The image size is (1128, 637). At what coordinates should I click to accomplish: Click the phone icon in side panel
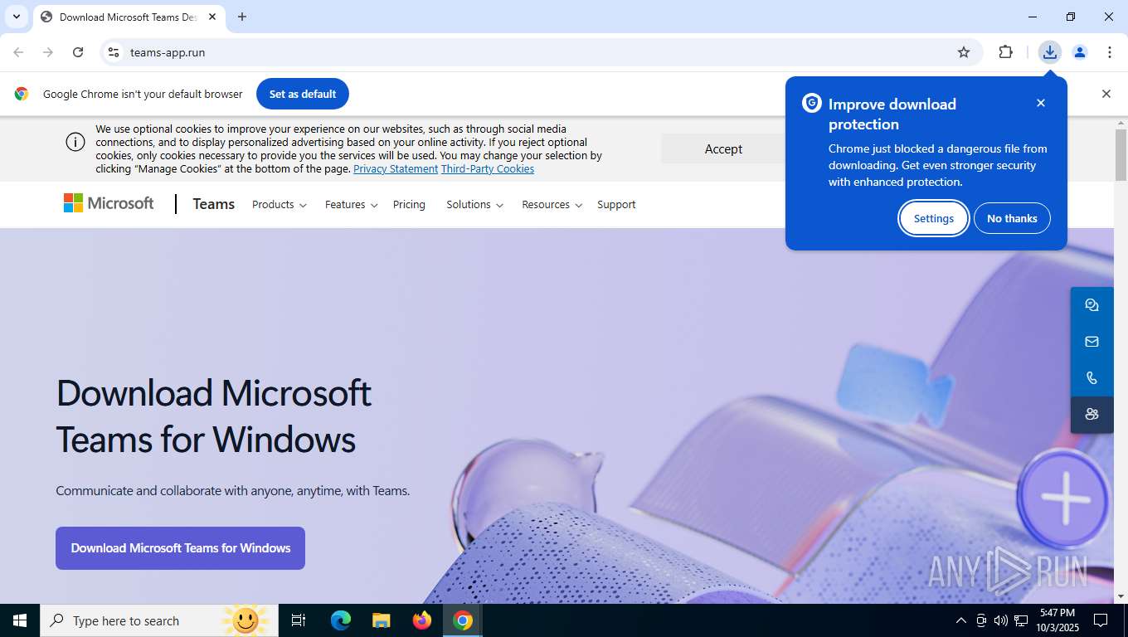point(1092,378)
